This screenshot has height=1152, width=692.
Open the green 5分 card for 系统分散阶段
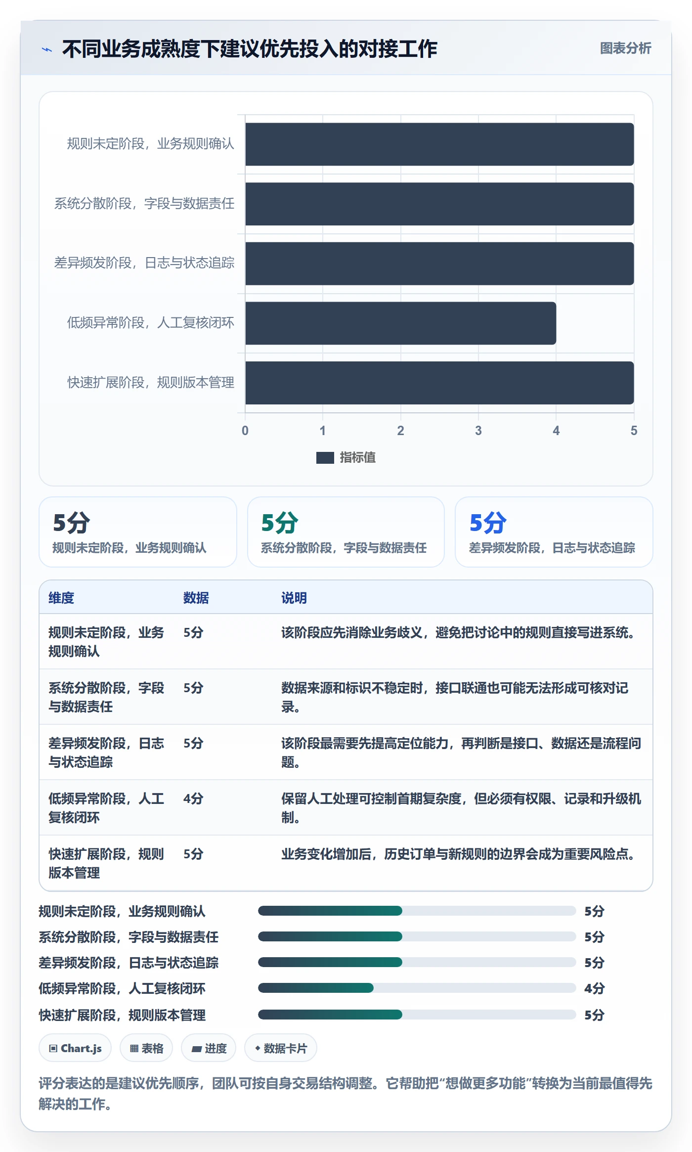(346, 532)
